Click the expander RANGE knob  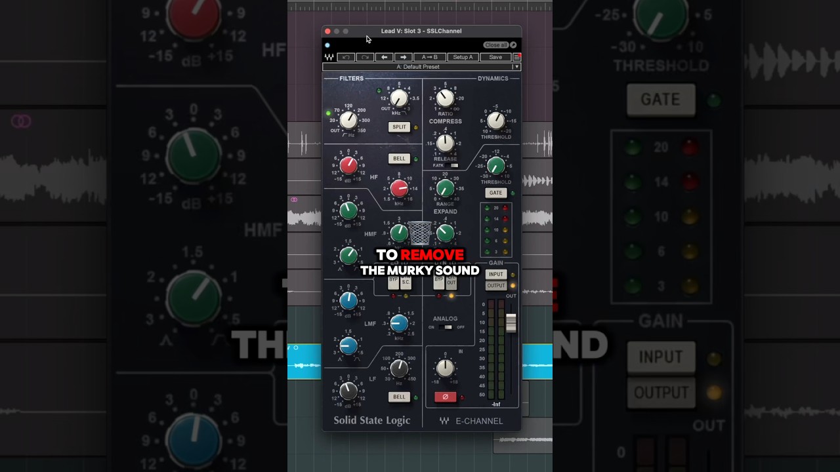tap(445, 189)
